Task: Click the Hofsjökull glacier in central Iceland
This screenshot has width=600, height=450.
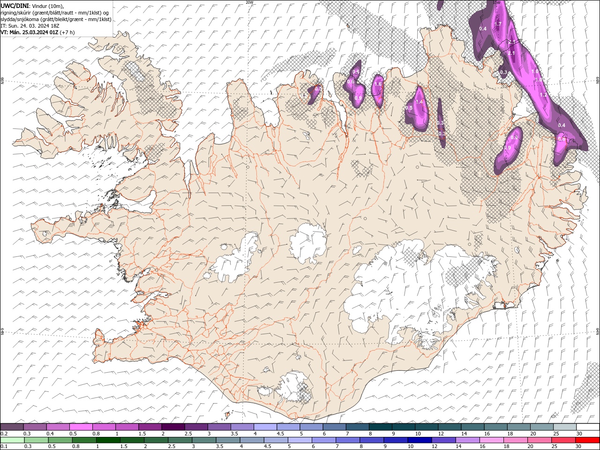Action: click(x=308, y=243)
